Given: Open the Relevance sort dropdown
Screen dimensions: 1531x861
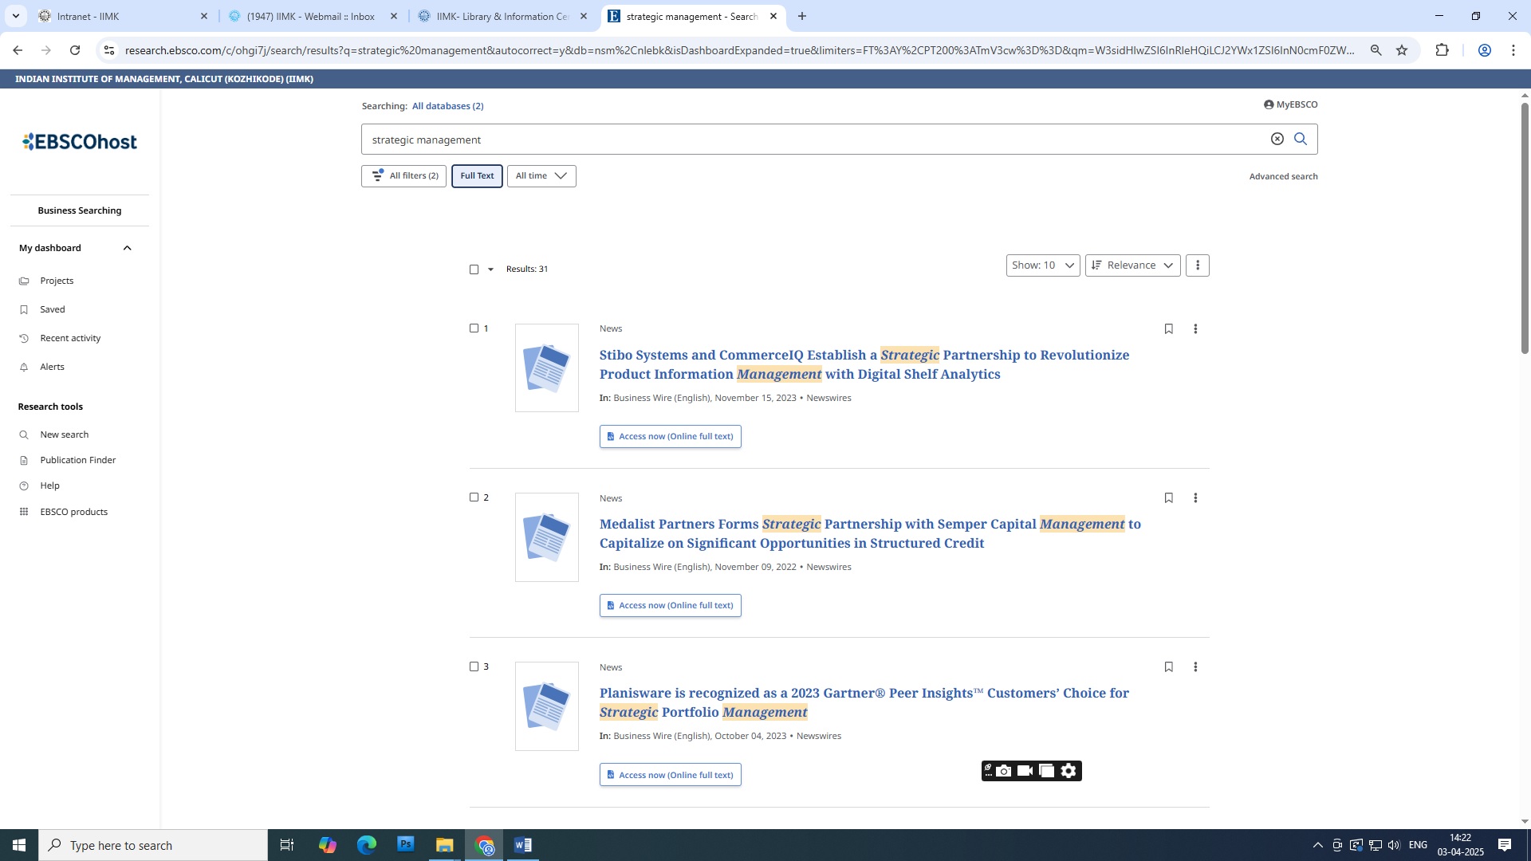Looking at the screenshot, I should pos(1132,265).
